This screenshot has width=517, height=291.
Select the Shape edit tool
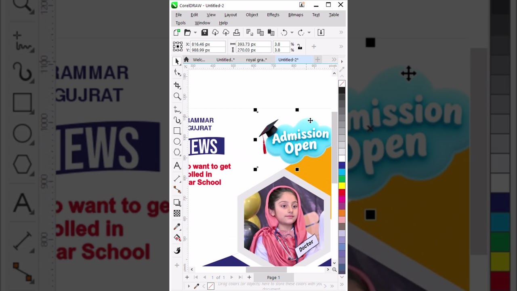click(177, 72)
